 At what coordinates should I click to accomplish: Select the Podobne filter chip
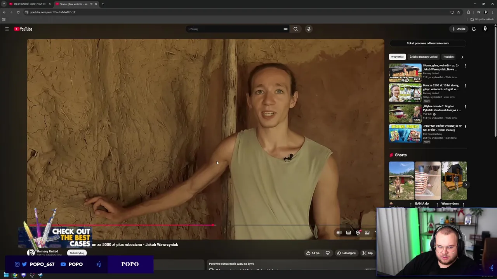pos(449,57)
